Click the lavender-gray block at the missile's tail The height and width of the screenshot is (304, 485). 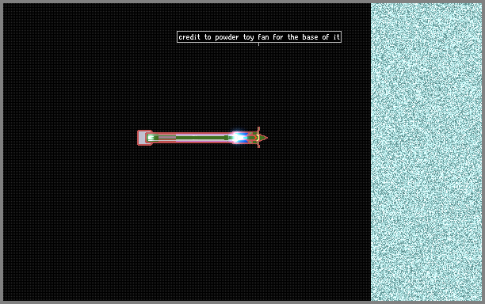tap(142, 138)
